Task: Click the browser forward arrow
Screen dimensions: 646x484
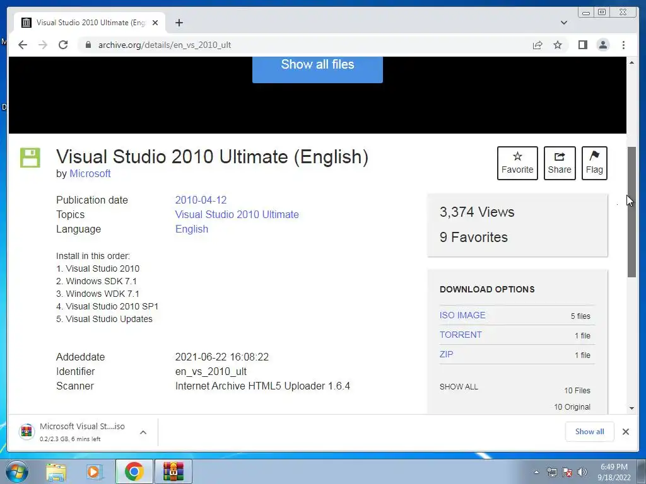Action: [43, 45]
